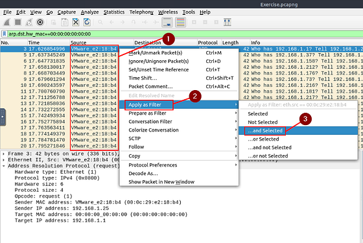363x243 pixels.
Task: Open the Analyze menu
Action: [x=90, y=12]
